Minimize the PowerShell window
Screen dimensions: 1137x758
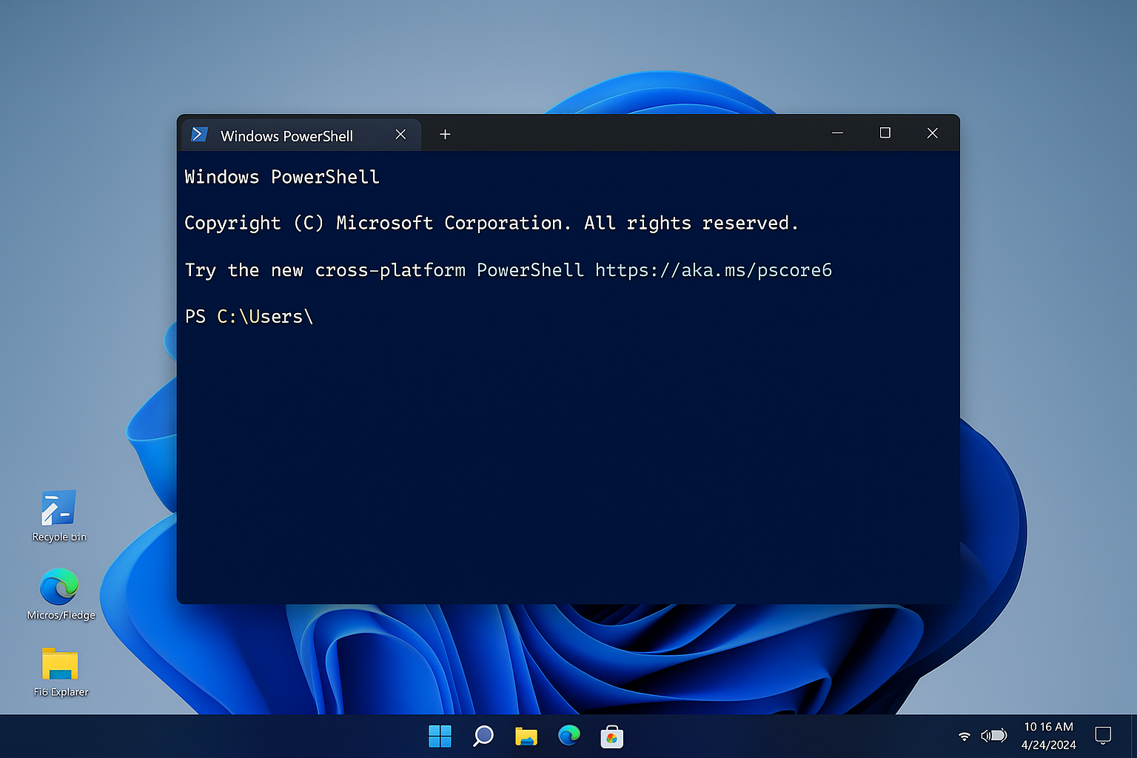click(x=837, y=133)
